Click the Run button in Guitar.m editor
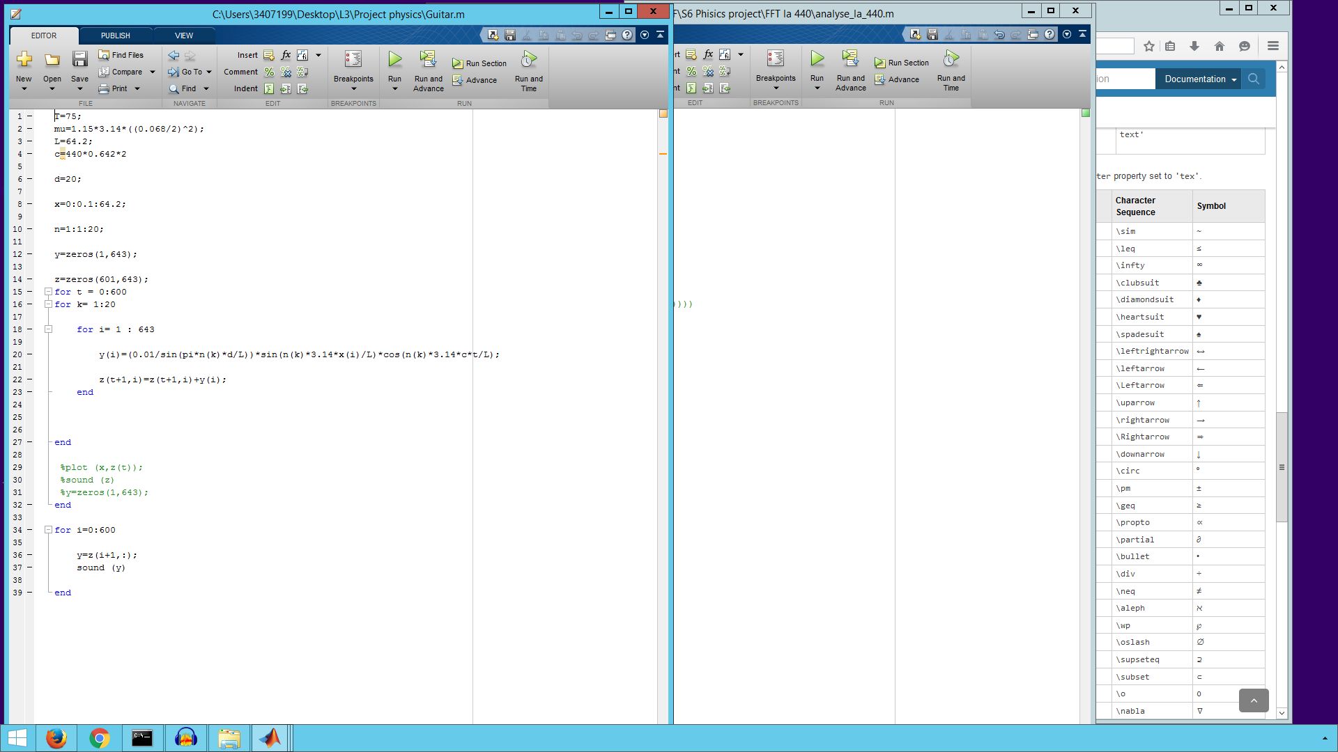This screenshot has width=1338, height=752. click(x=394, y=61)
